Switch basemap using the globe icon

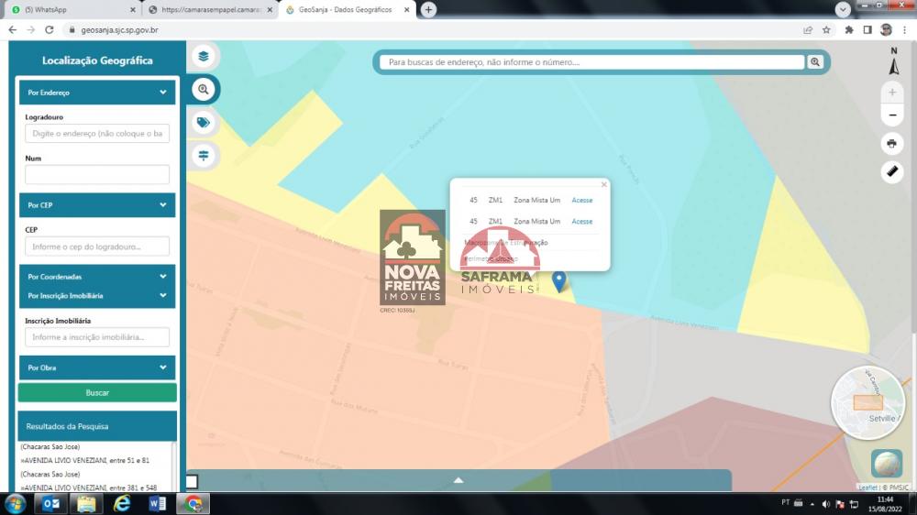886,464
